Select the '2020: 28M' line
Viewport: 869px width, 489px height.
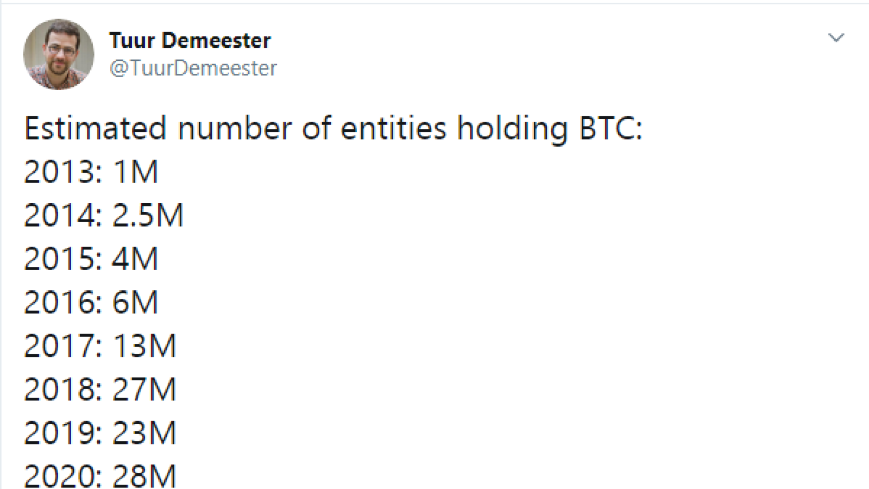[x=100, y=475]
